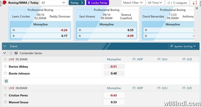Click FT. O/U header in 05:30AM match

click(162, 59)
